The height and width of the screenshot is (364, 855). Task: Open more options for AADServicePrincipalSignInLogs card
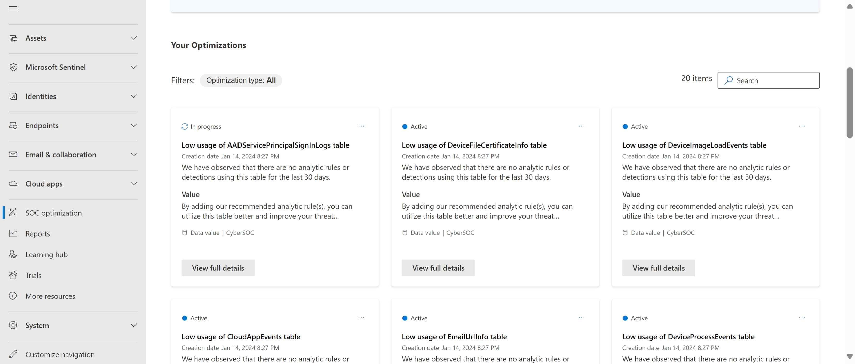[361, 126]
